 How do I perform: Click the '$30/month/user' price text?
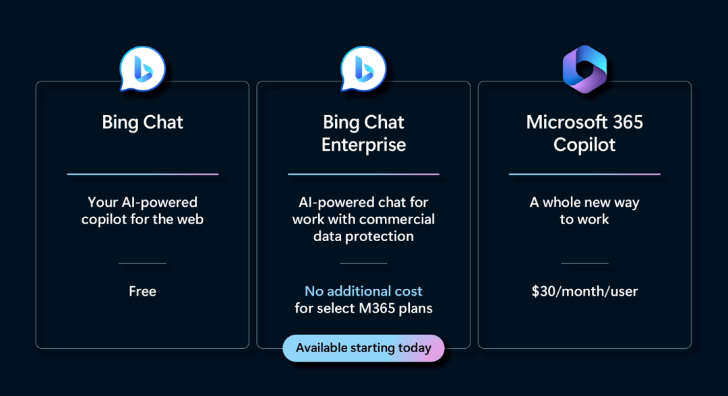tap(584, 291)
